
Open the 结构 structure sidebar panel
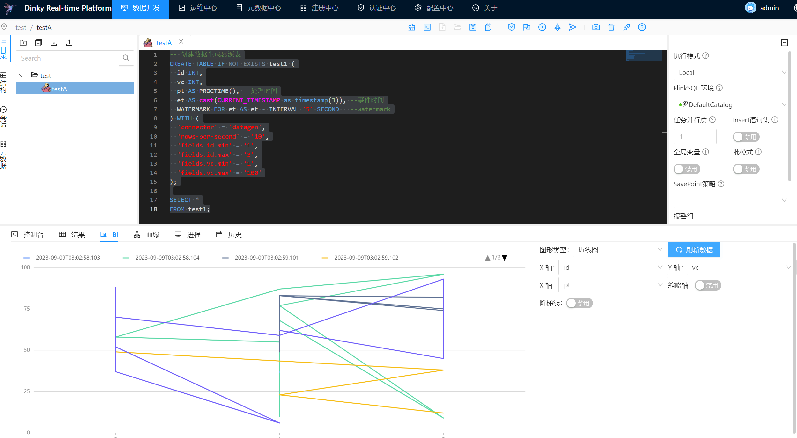coord(4,83)
